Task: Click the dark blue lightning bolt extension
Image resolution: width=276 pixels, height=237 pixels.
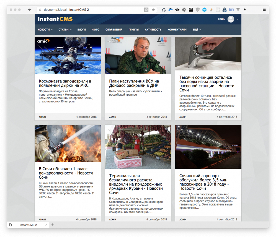Action: pos(225,10)
